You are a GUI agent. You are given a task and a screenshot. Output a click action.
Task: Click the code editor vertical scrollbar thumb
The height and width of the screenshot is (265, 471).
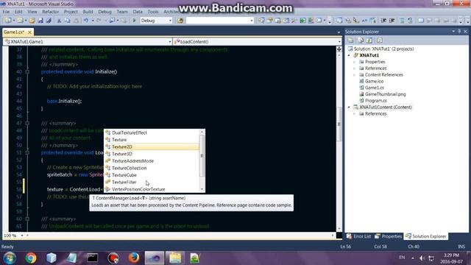click(339, 124)
